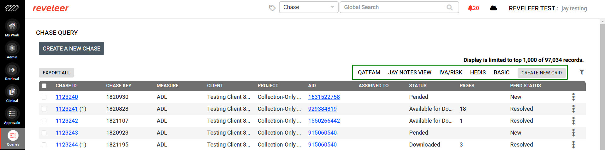The height and width of the screenshot is (150, 605).
Task: Check the box for chase 1123240
Action: tap(44, 97)
